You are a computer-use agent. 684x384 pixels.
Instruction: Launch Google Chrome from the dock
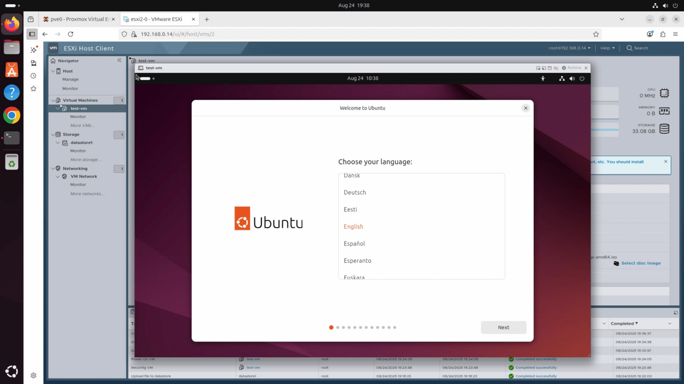pyautogui.click(x=12, y=115)
